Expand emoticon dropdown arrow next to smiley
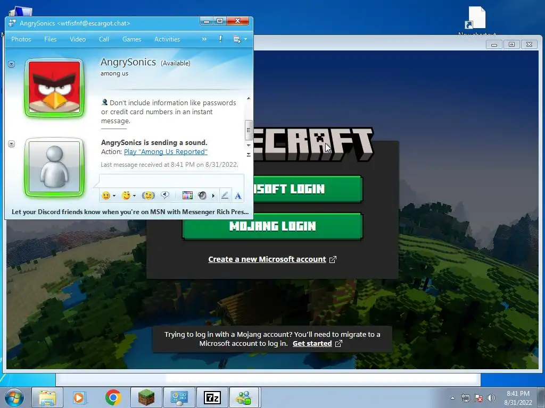Viewport: 545px width, 408px height. pyautogui.click(x=114, y=196)
